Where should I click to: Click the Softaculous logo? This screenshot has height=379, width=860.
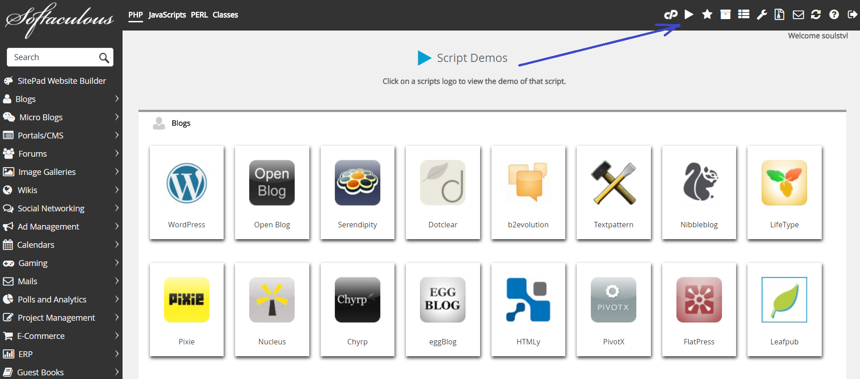pyautogui.click(x=60, y=20)
